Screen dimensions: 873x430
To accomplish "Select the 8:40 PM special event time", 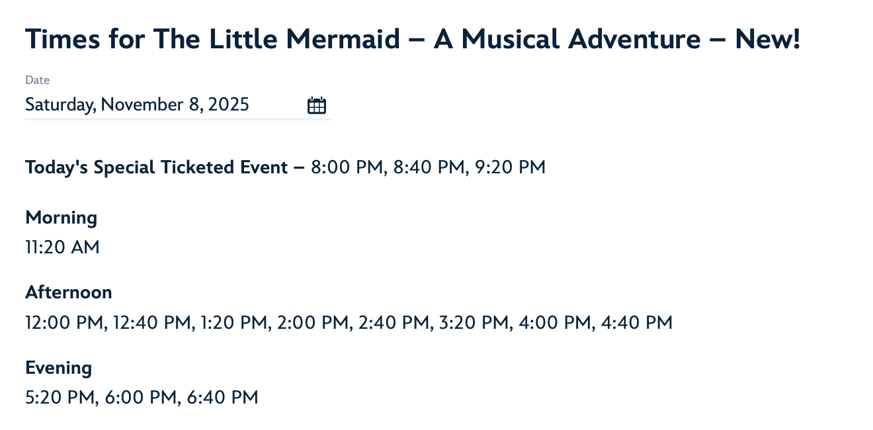I will (430, 167).
